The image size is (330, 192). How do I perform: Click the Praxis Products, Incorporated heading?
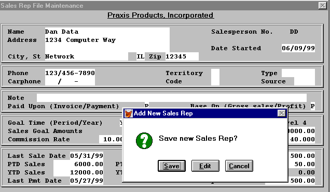click(160, 16)
